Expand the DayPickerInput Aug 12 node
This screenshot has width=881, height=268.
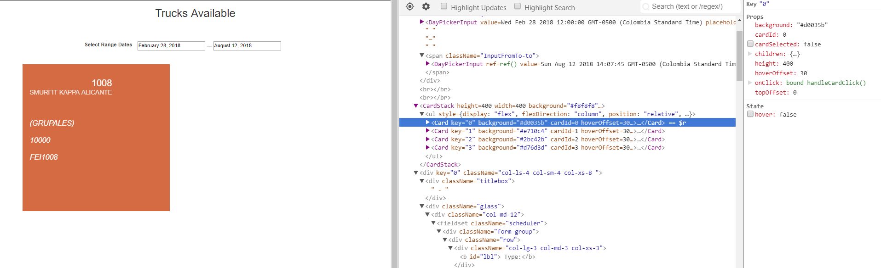[428, 64]
